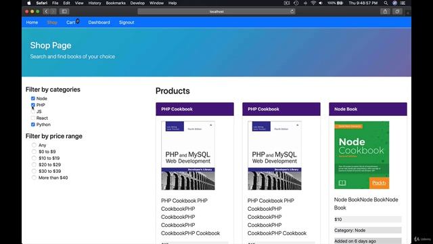Click the localhost address bar

pos(216,12)
